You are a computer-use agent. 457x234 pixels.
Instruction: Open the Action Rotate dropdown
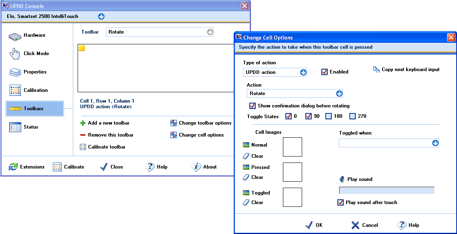click(339, 93)
